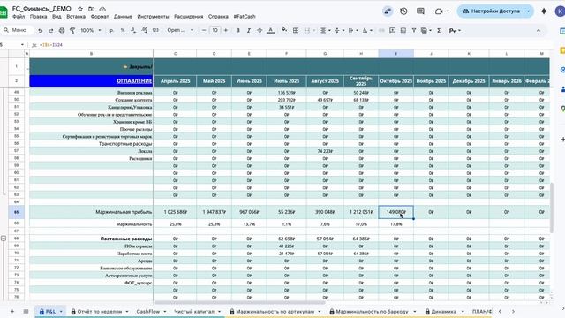
Task: Switch to Динамика sheet tab
Action: 443,312
